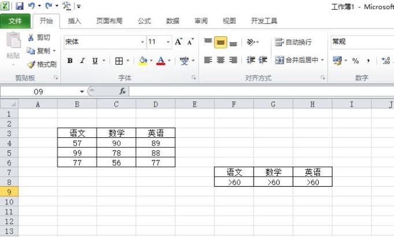
Task: Switch to the 开发工具 tab
Action: pyautogui.click(x=264, y=21)
